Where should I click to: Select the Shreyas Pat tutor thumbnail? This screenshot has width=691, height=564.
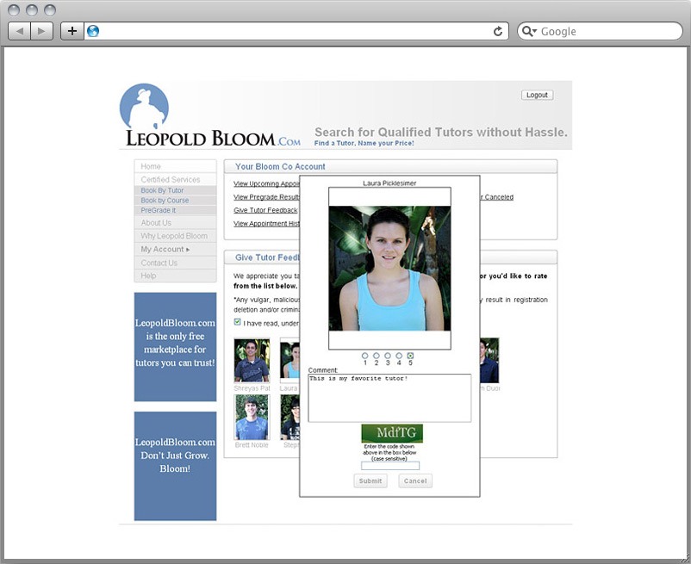click(252, 360)
